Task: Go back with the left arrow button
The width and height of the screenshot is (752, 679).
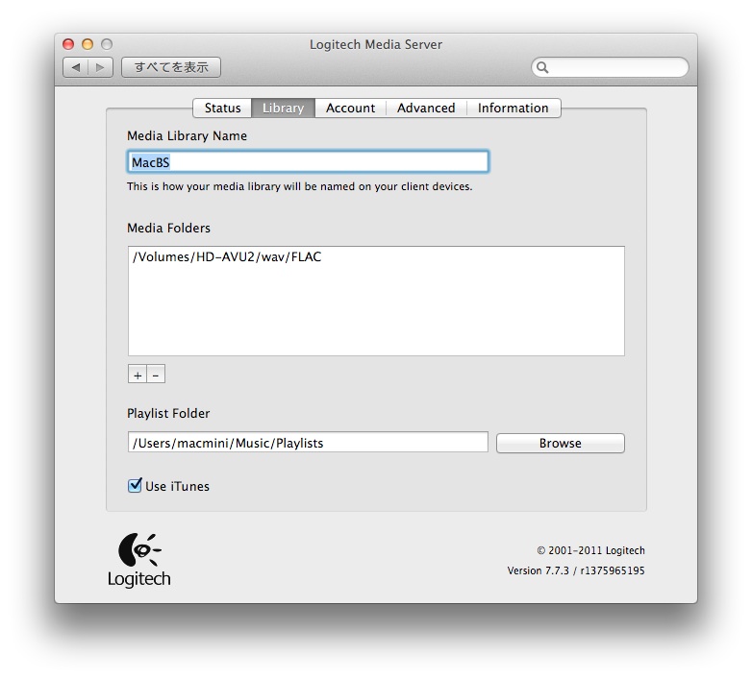Action: (76, 67)
